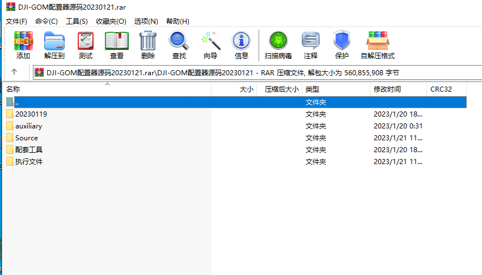Viewport: 482px width, 275px height.
Task: Open the 注释 (Comment) tool icon
Action: click(311, 41)
